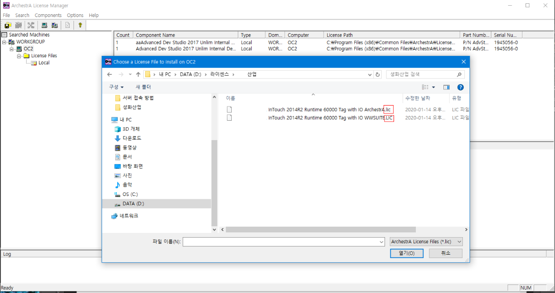Open the file name combo box dropdown
This screenshot has height=293, width=555.
pyautogui.click(x=382, y=242)
